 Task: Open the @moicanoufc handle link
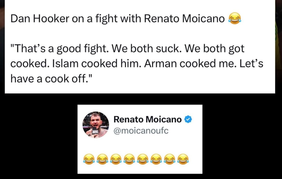(x=141, y=130)
